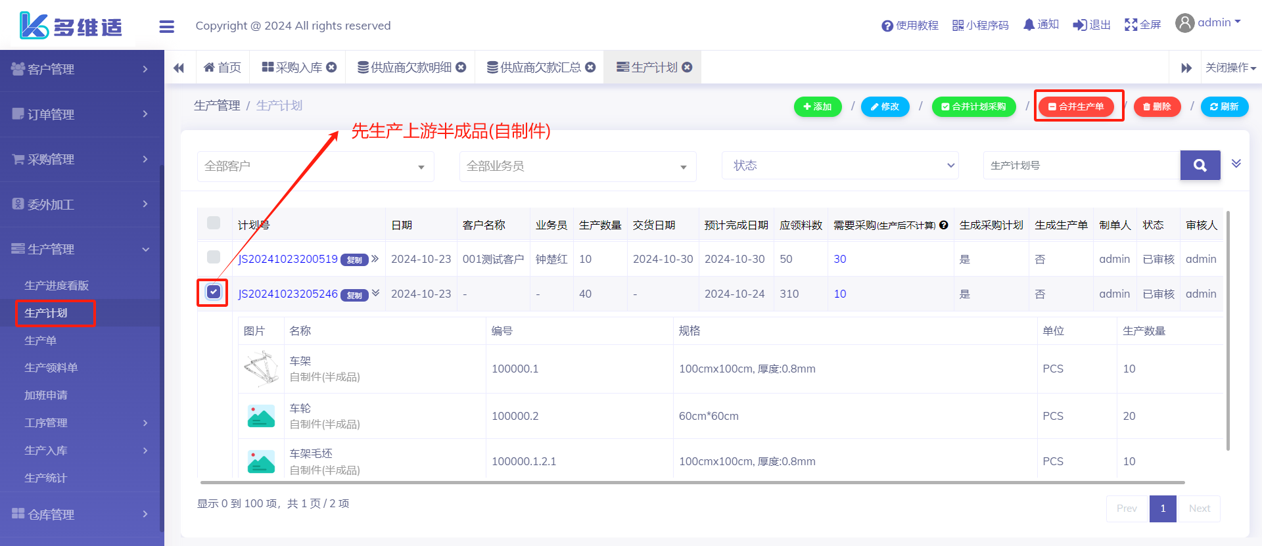Click the 退出 logout icon
The width and height of the screenshot is (1262, 546).
(x=1079, y=25)
